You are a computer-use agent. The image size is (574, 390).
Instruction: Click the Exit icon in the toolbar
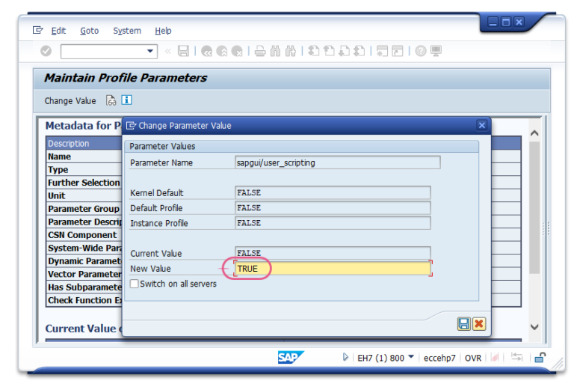click(x=222, y=51)
